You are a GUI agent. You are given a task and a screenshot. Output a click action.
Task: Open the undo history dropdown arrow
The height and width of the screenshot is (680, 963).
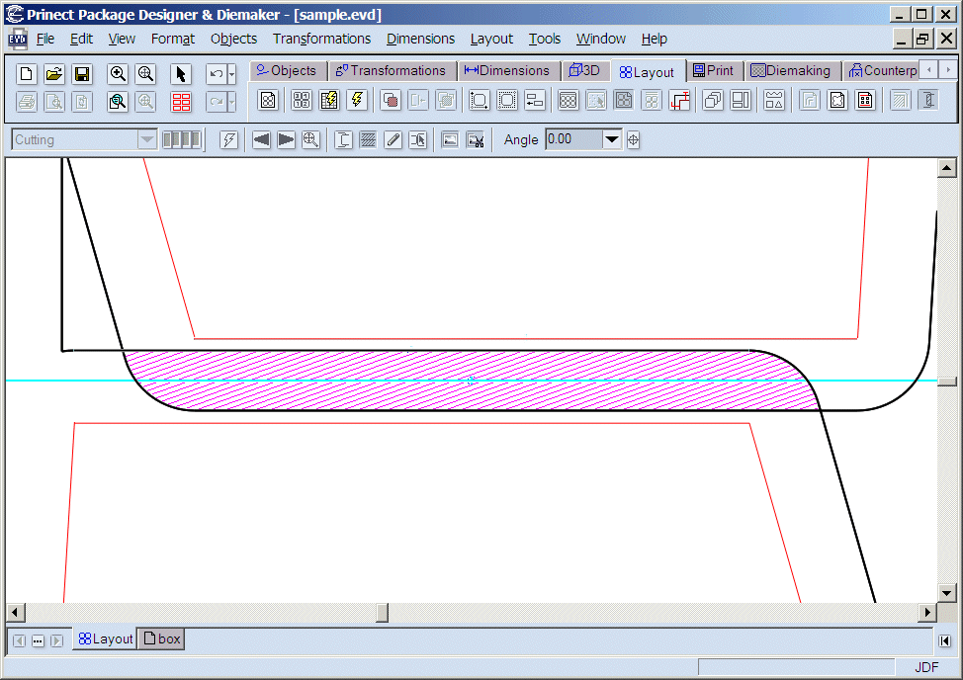tap(231, 74)
